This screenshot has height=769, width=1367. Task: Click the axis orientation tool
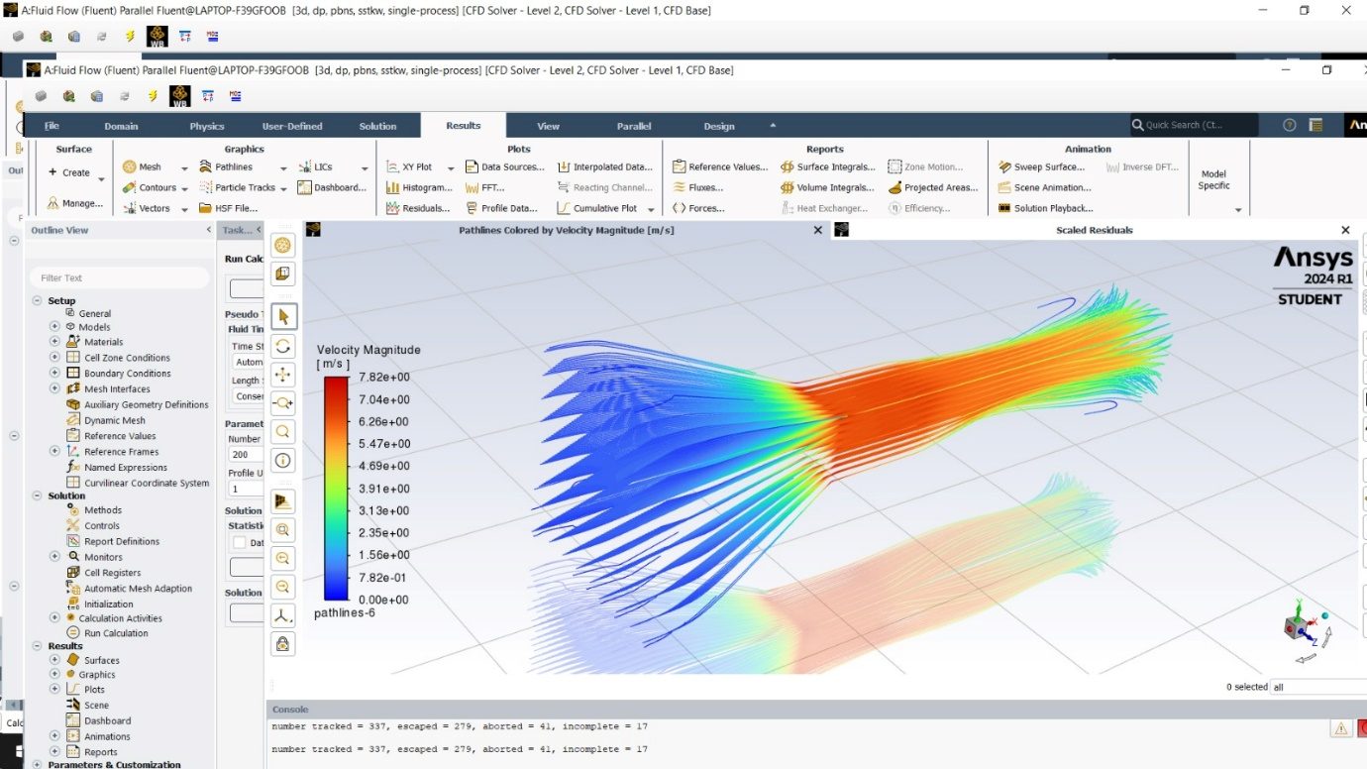(x=283, y=615)
